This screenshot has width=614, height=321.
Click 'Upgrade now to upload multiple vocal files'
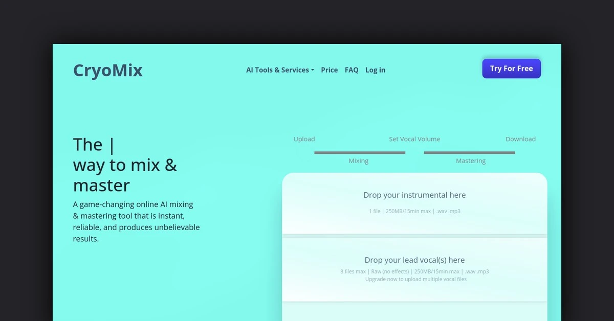(x=415, y=280)
